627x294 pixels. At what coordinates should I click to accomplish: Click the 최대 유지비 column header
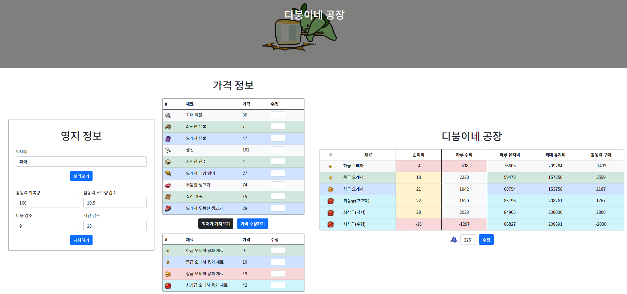coord(555,155)
